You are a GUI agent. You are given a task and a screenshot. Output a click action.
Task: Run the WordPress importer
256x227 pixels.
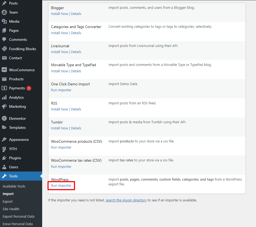[x=61, y=185]
